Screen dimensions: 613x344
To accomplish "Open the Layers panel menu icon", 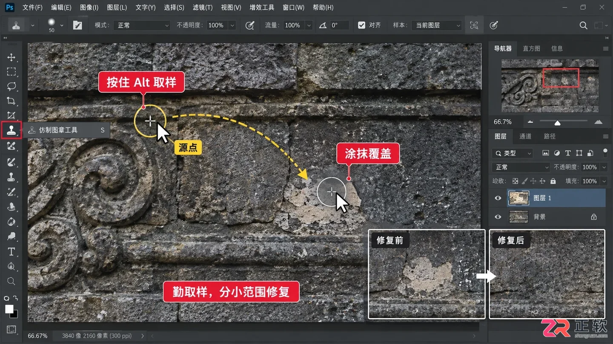I will 606,136.
